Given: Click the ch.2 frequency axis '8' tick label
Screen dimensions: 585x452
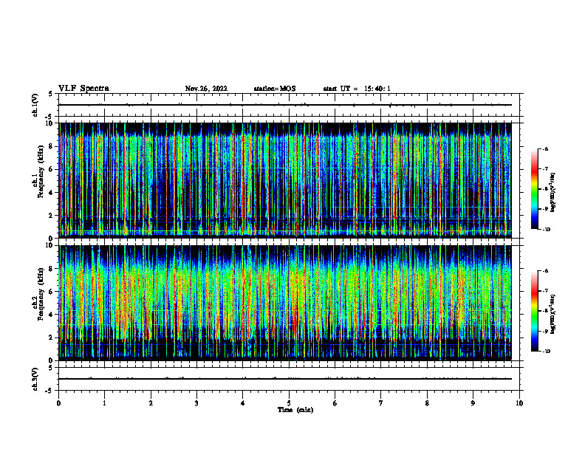Looking at the screenshot, I should [x=51, y=269].
